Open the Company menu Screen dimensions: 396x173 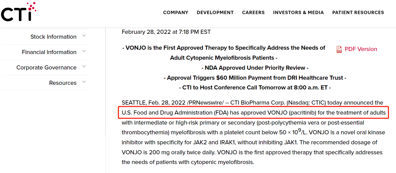(176, 13)
